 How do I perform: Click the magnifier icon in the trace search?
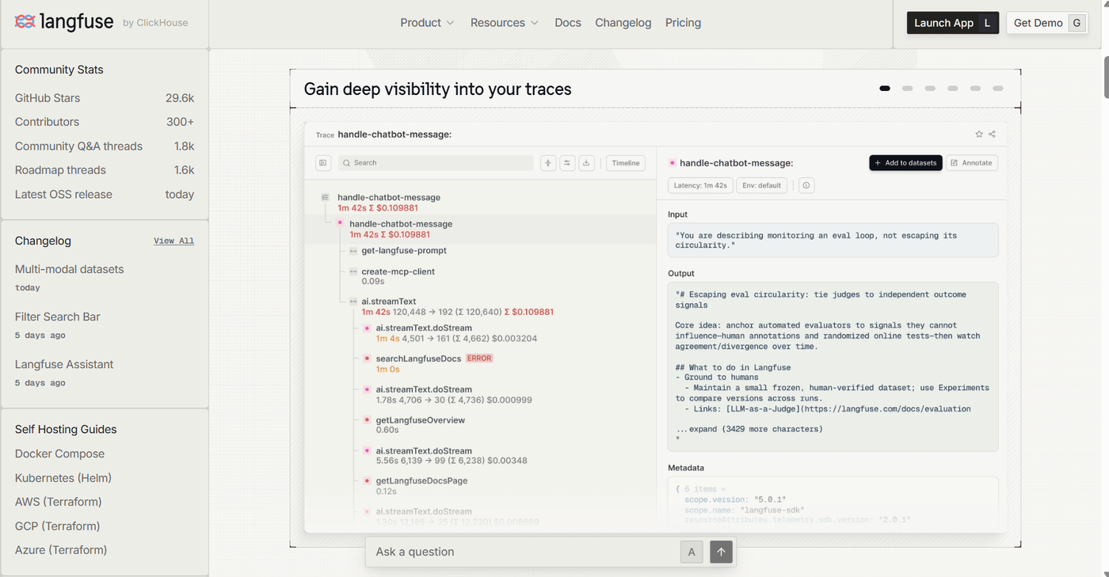click(346, 163)
